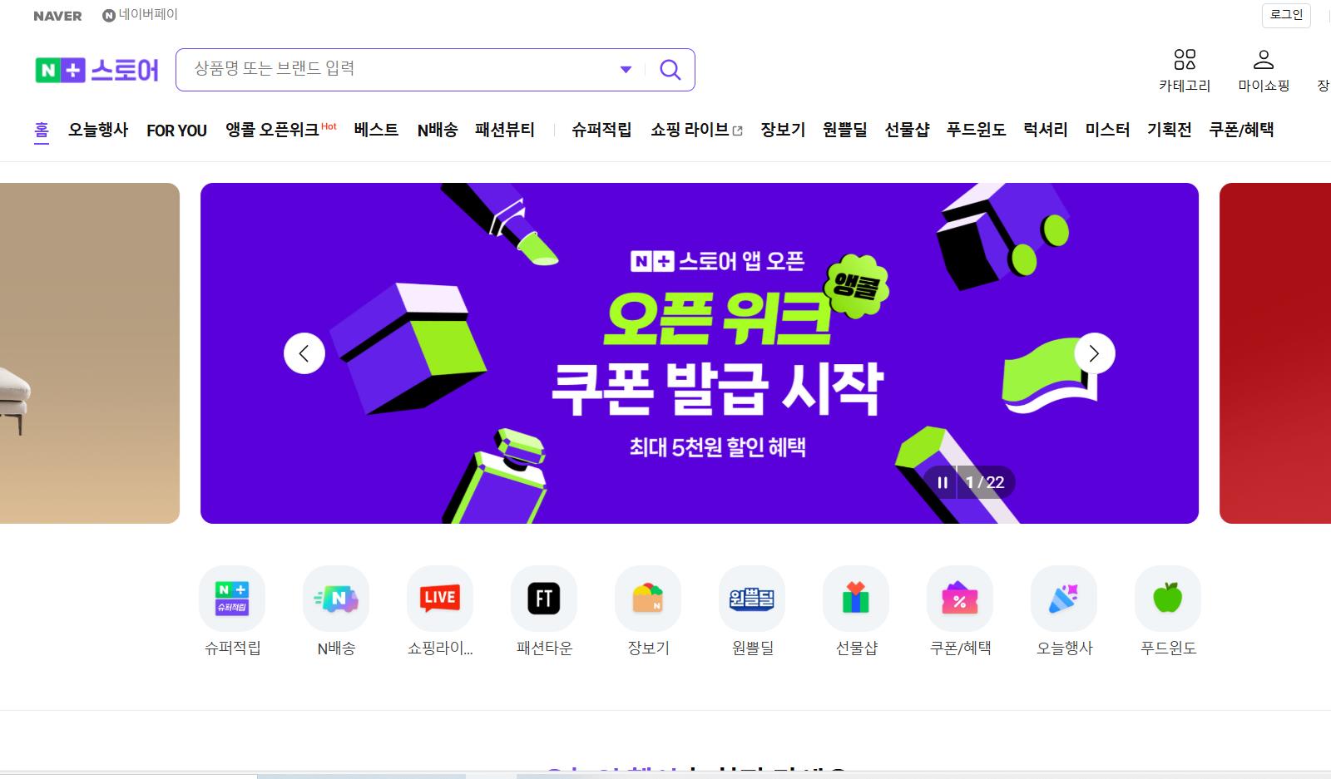
Task: Open the 베스트 tab
Action: [x=376, y=130]
